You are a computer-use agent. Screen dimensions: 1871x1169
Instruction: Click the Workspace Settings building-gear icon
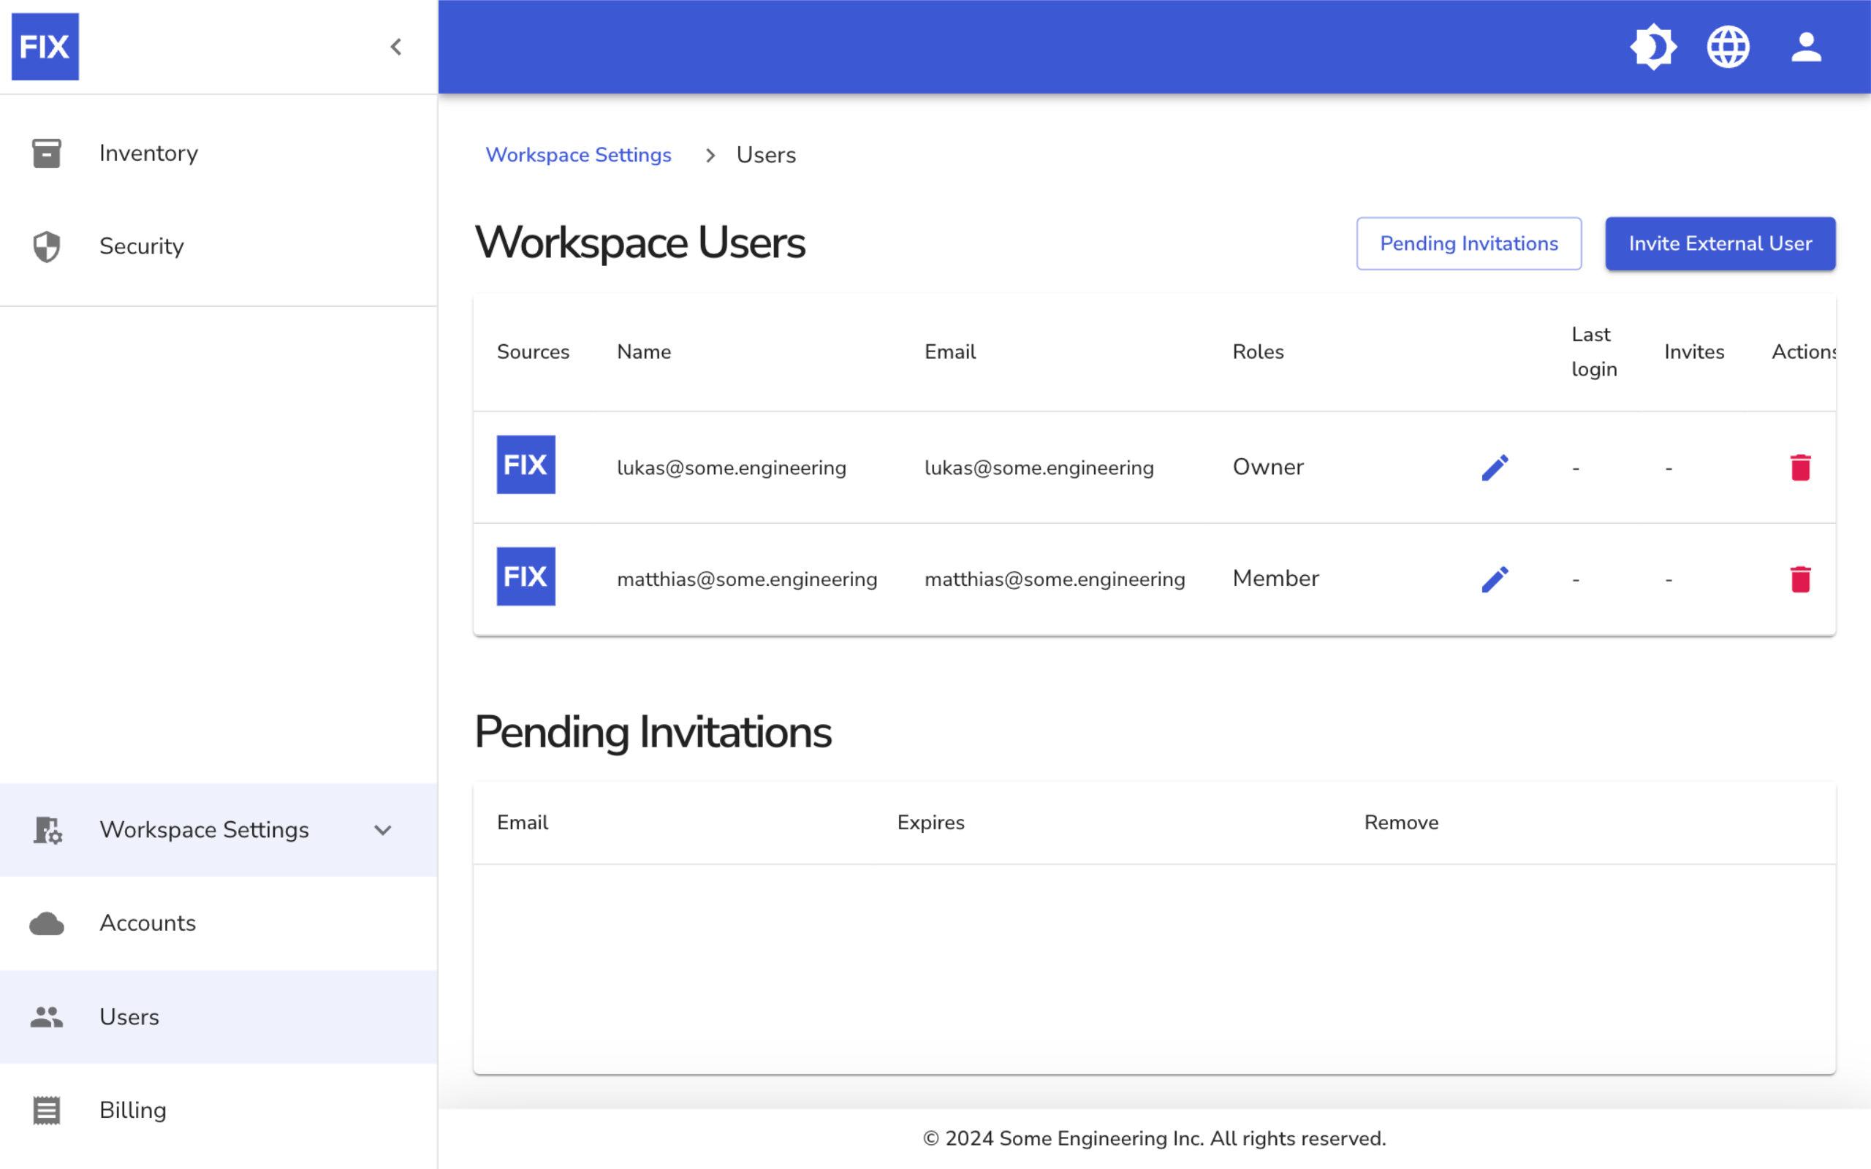click(48, 829)
